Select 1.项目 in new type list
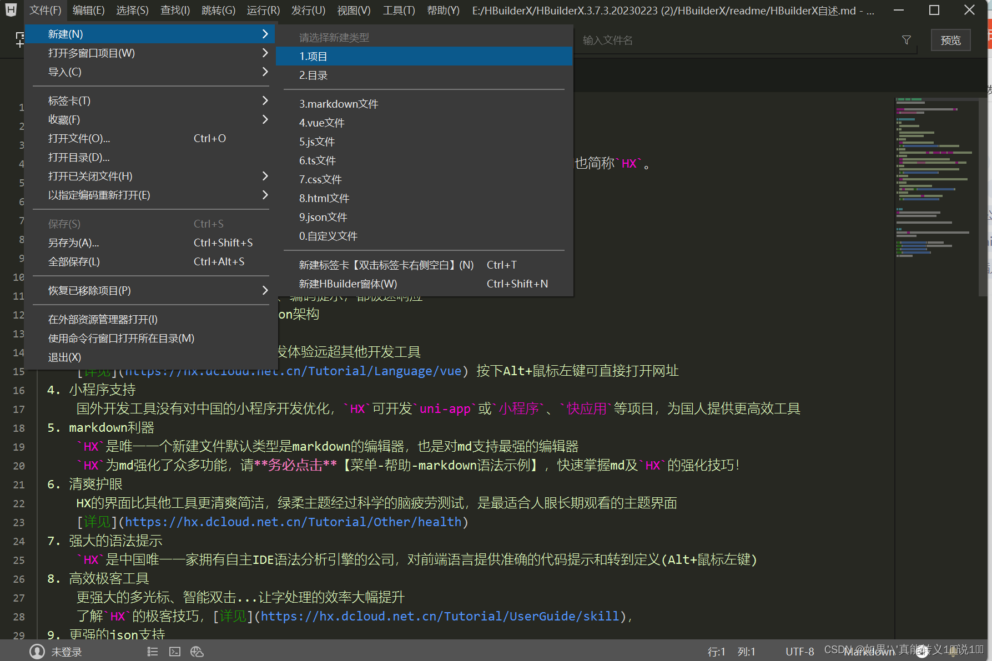This screenshot has width=992, height=661. tap(424, 56)
